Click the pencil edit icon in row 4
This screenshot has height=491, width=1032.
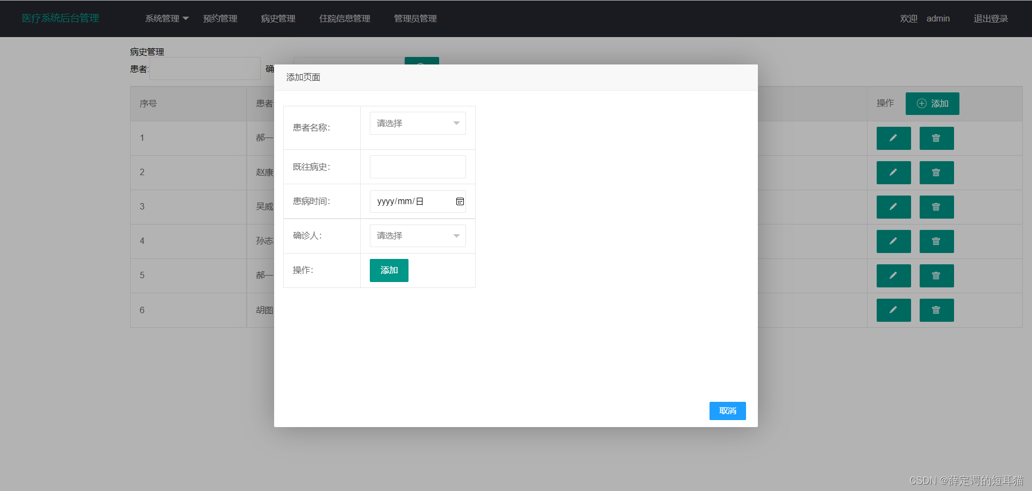click(893, 241)
